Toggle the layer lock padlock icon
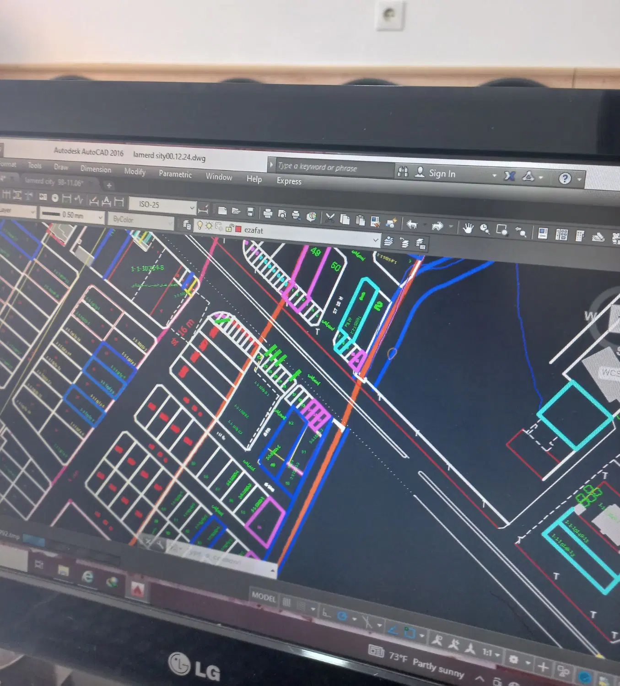The image size is (620, 686). tap(230, 228)
